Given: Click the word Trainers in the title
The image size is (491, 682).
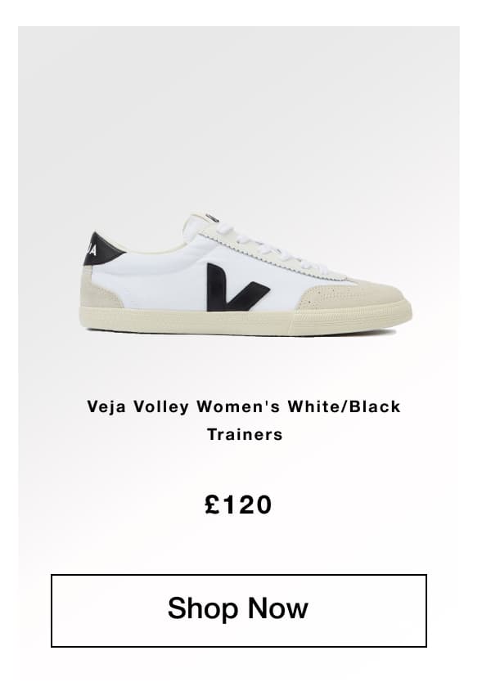Looking at the screenshot, I should pyautogui.click(x=245, y=434).
